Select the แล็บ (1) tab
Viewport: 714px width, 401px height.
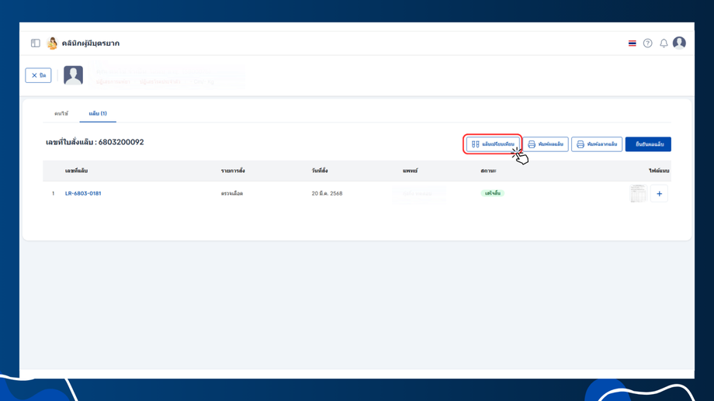[x=98, y=113]
